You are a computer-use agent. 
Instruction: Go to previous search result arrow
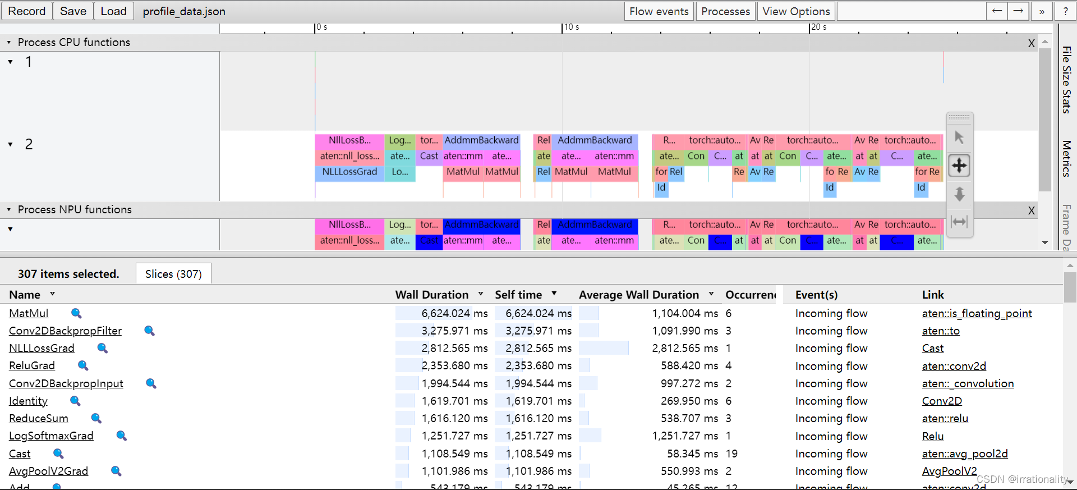(997, 11)
